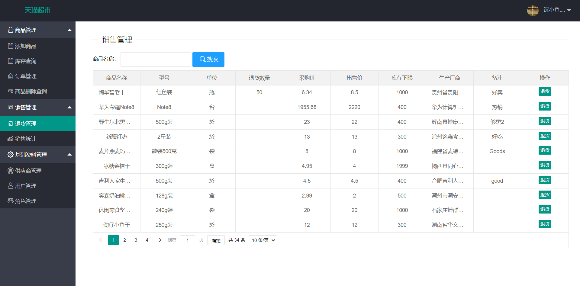This screenshot has width=580, height=286.
Task: Collapse the 商品管理 menu group
Action: point(69,30)
